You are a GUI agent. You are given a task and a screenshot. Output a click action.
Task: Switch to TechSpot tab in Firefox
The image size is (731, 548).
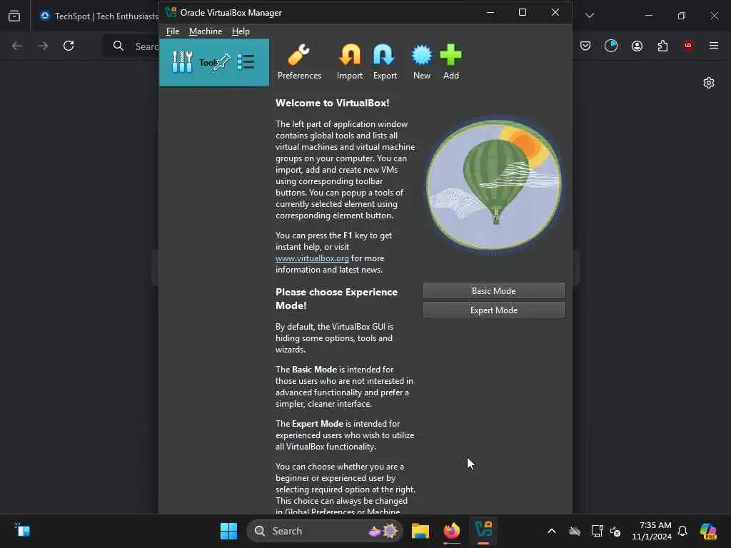click(99, 16)
